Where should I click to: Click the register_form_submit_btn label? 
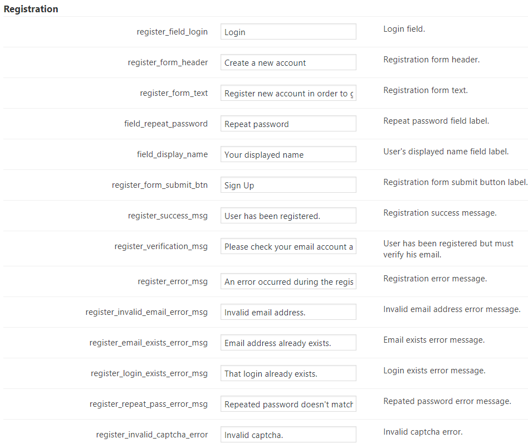tap(159, 185)
